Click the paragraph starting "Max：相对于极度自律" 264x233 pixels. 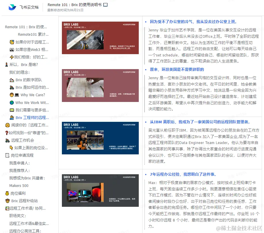click(204, 204)
